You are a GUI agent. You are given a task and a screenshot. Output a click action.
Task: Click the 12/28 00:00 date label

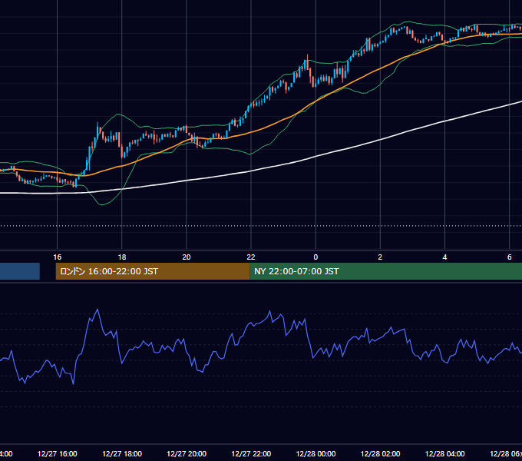[316, 453]
